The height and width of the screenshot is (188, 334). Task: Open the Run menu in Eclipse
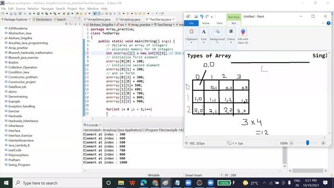[x=82, y=8]
